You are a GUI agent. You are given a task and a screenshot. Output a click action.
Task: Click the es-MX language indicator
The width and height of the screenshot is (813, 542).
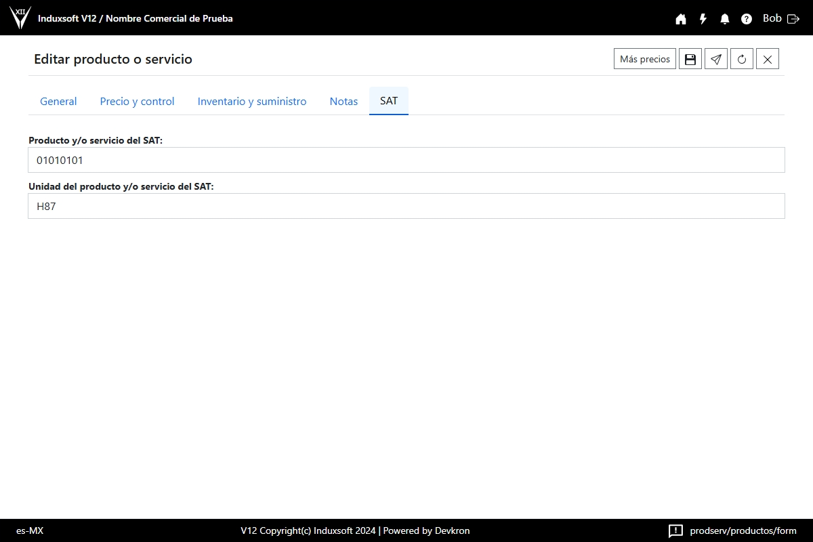[30, 530]
